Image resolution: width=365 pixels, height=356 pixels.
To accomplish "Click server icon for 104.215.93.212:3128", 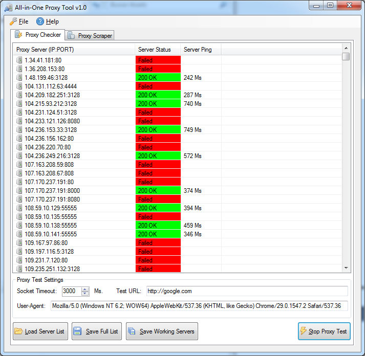I will (x=19, y=103).
